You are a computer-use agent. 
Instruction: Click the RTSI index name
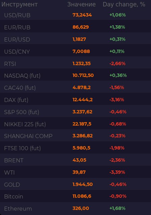[x=10, y=64]
